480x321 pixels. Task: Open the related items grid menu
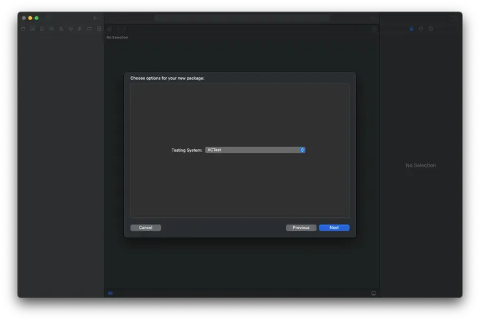[110, 29]
